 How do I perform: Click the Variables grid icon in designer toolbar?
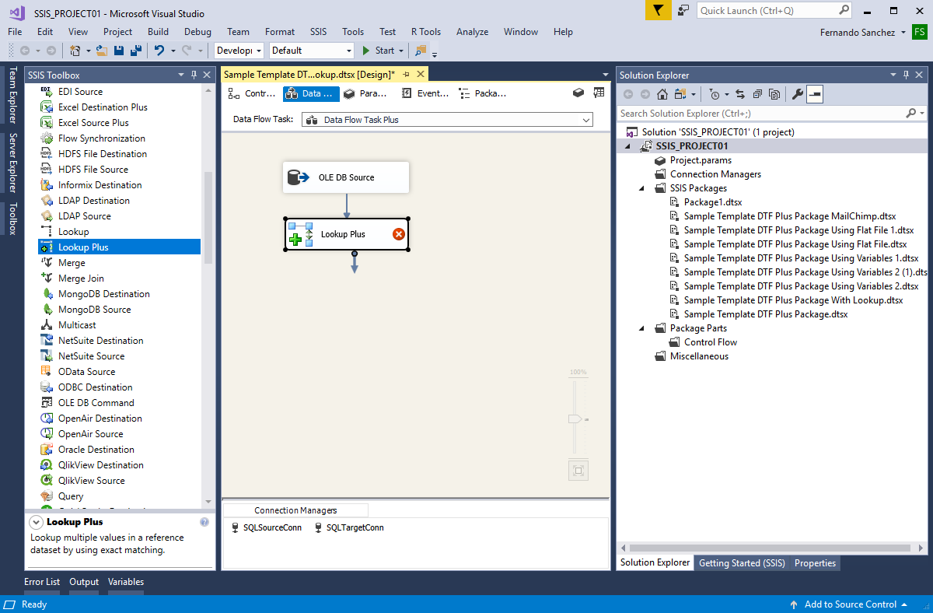(599, 93)
